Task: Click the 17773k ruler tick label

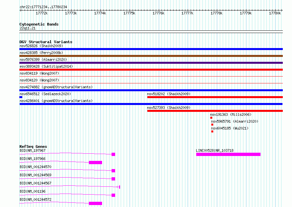Action: tap(71, 13)
